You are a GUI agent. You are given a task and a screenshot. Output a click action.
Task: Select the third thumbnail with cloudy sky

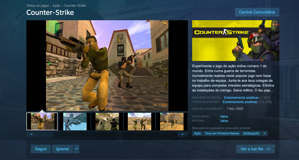(x=107, y=121)
